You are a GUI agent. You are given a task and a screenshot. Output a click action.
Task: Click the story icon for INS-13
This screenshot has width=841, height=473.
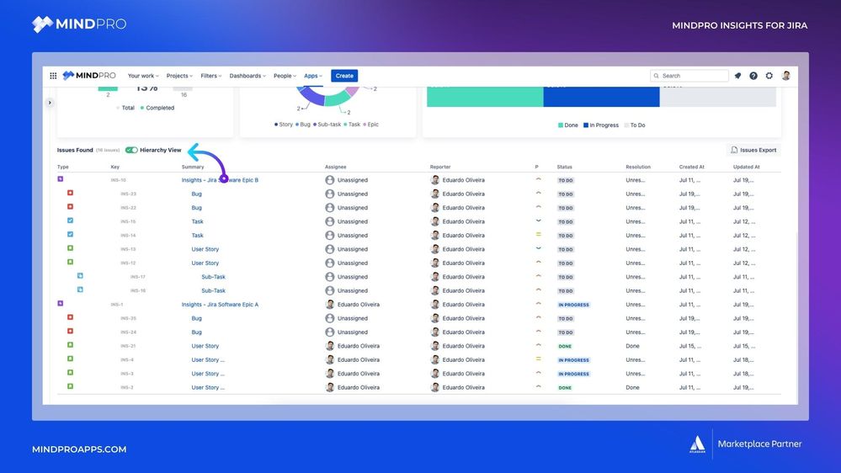coord(70,248)
